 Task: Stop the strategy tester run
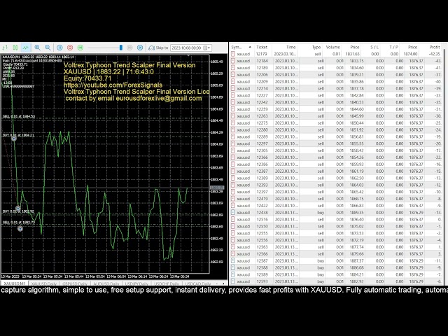click(x=70, y=48)
